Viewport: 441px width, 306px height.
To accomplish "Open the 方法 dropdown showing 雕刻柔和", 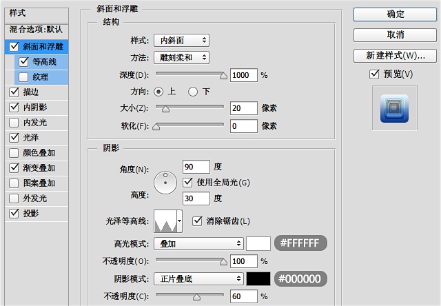I will [x=181, y=58].
